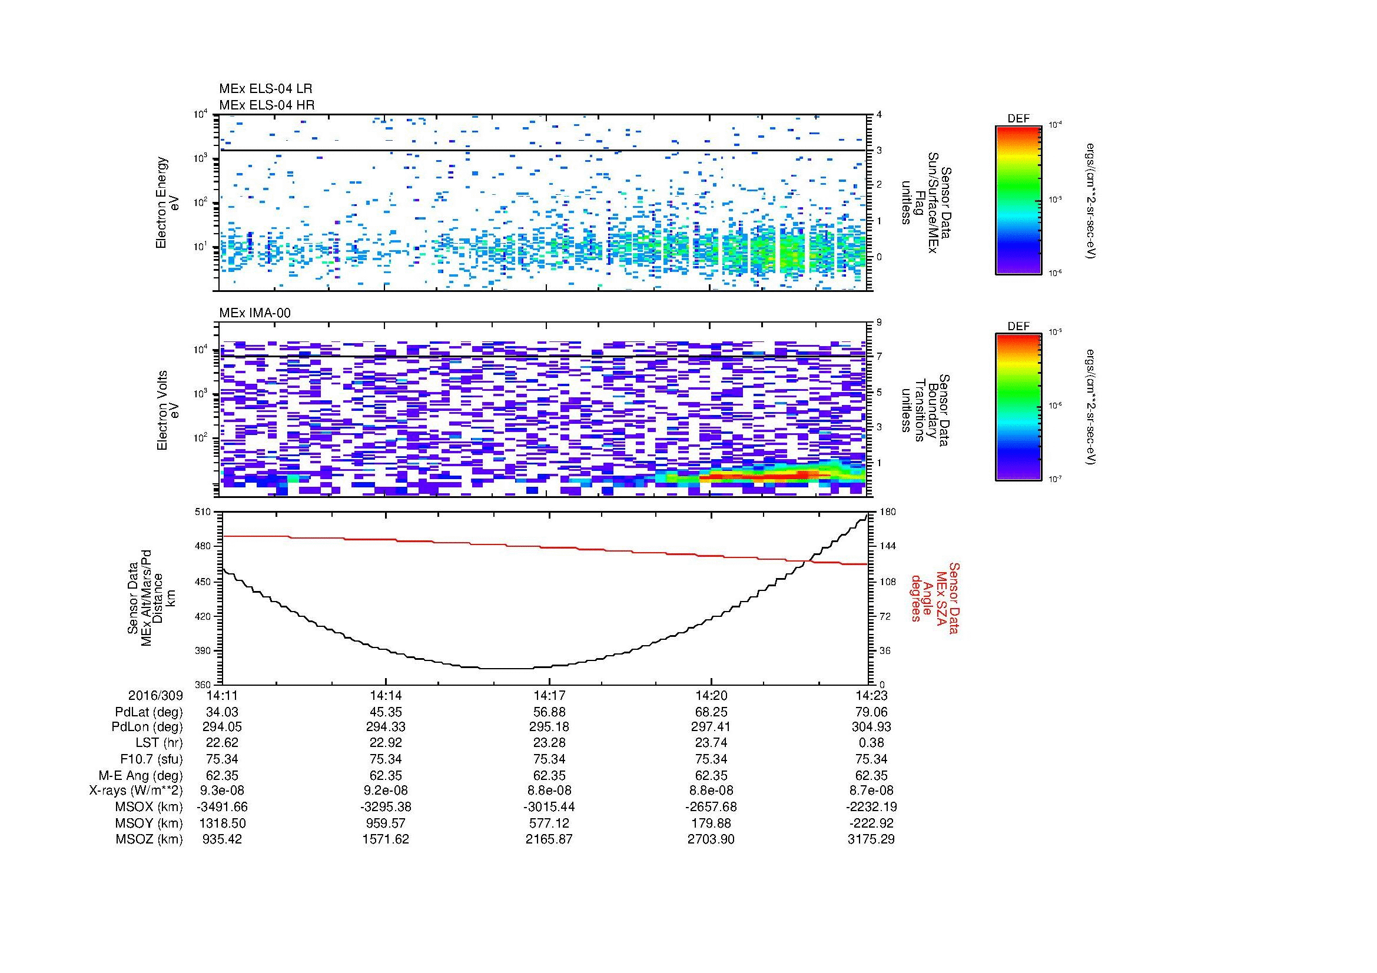
Task: Click LST value 23.28
Action: (x=549, y=743)
